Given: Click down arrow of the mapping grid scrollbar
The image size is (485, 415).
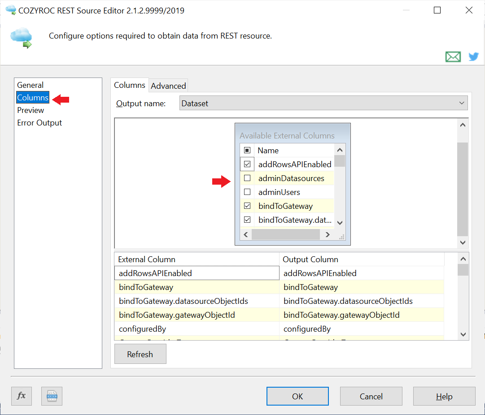Looking at the screenshot, I should click(x=463, y=334).
